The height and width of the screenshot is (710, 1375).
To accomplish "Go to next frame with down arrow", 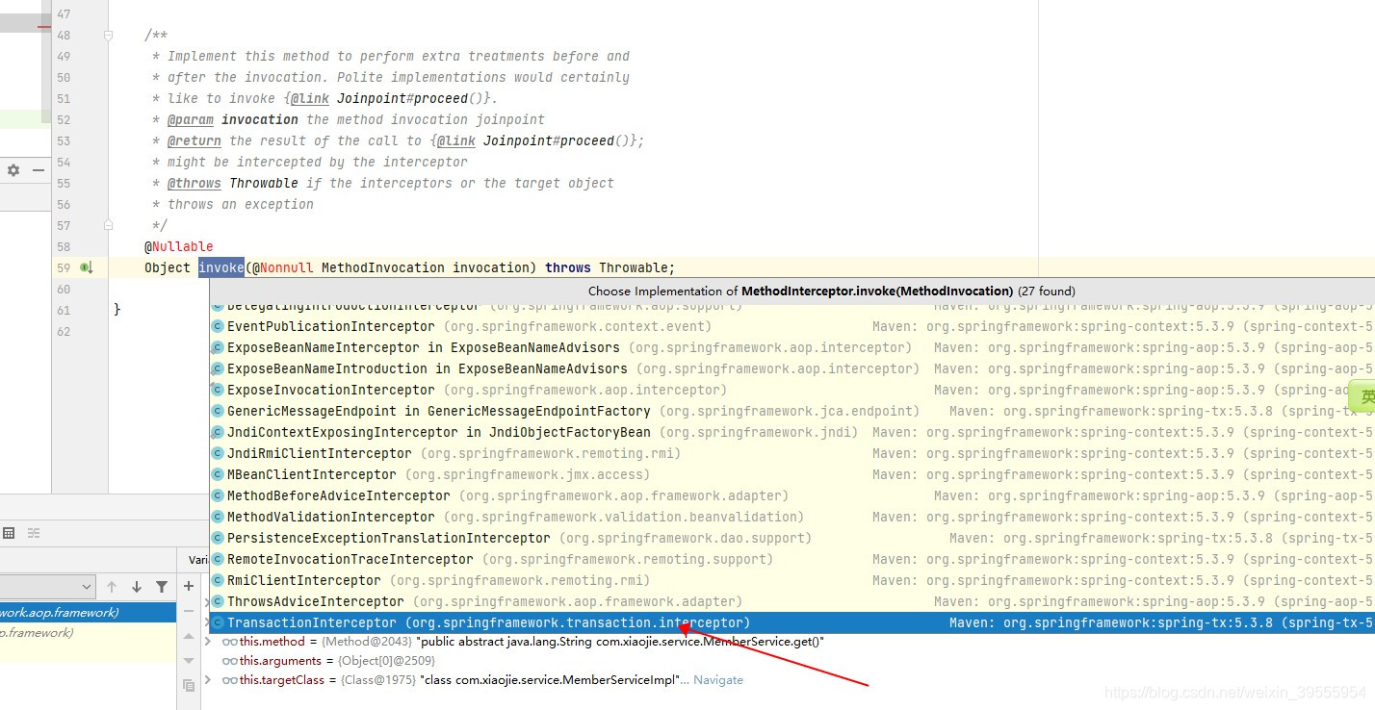I will click(x=137, y=587).
